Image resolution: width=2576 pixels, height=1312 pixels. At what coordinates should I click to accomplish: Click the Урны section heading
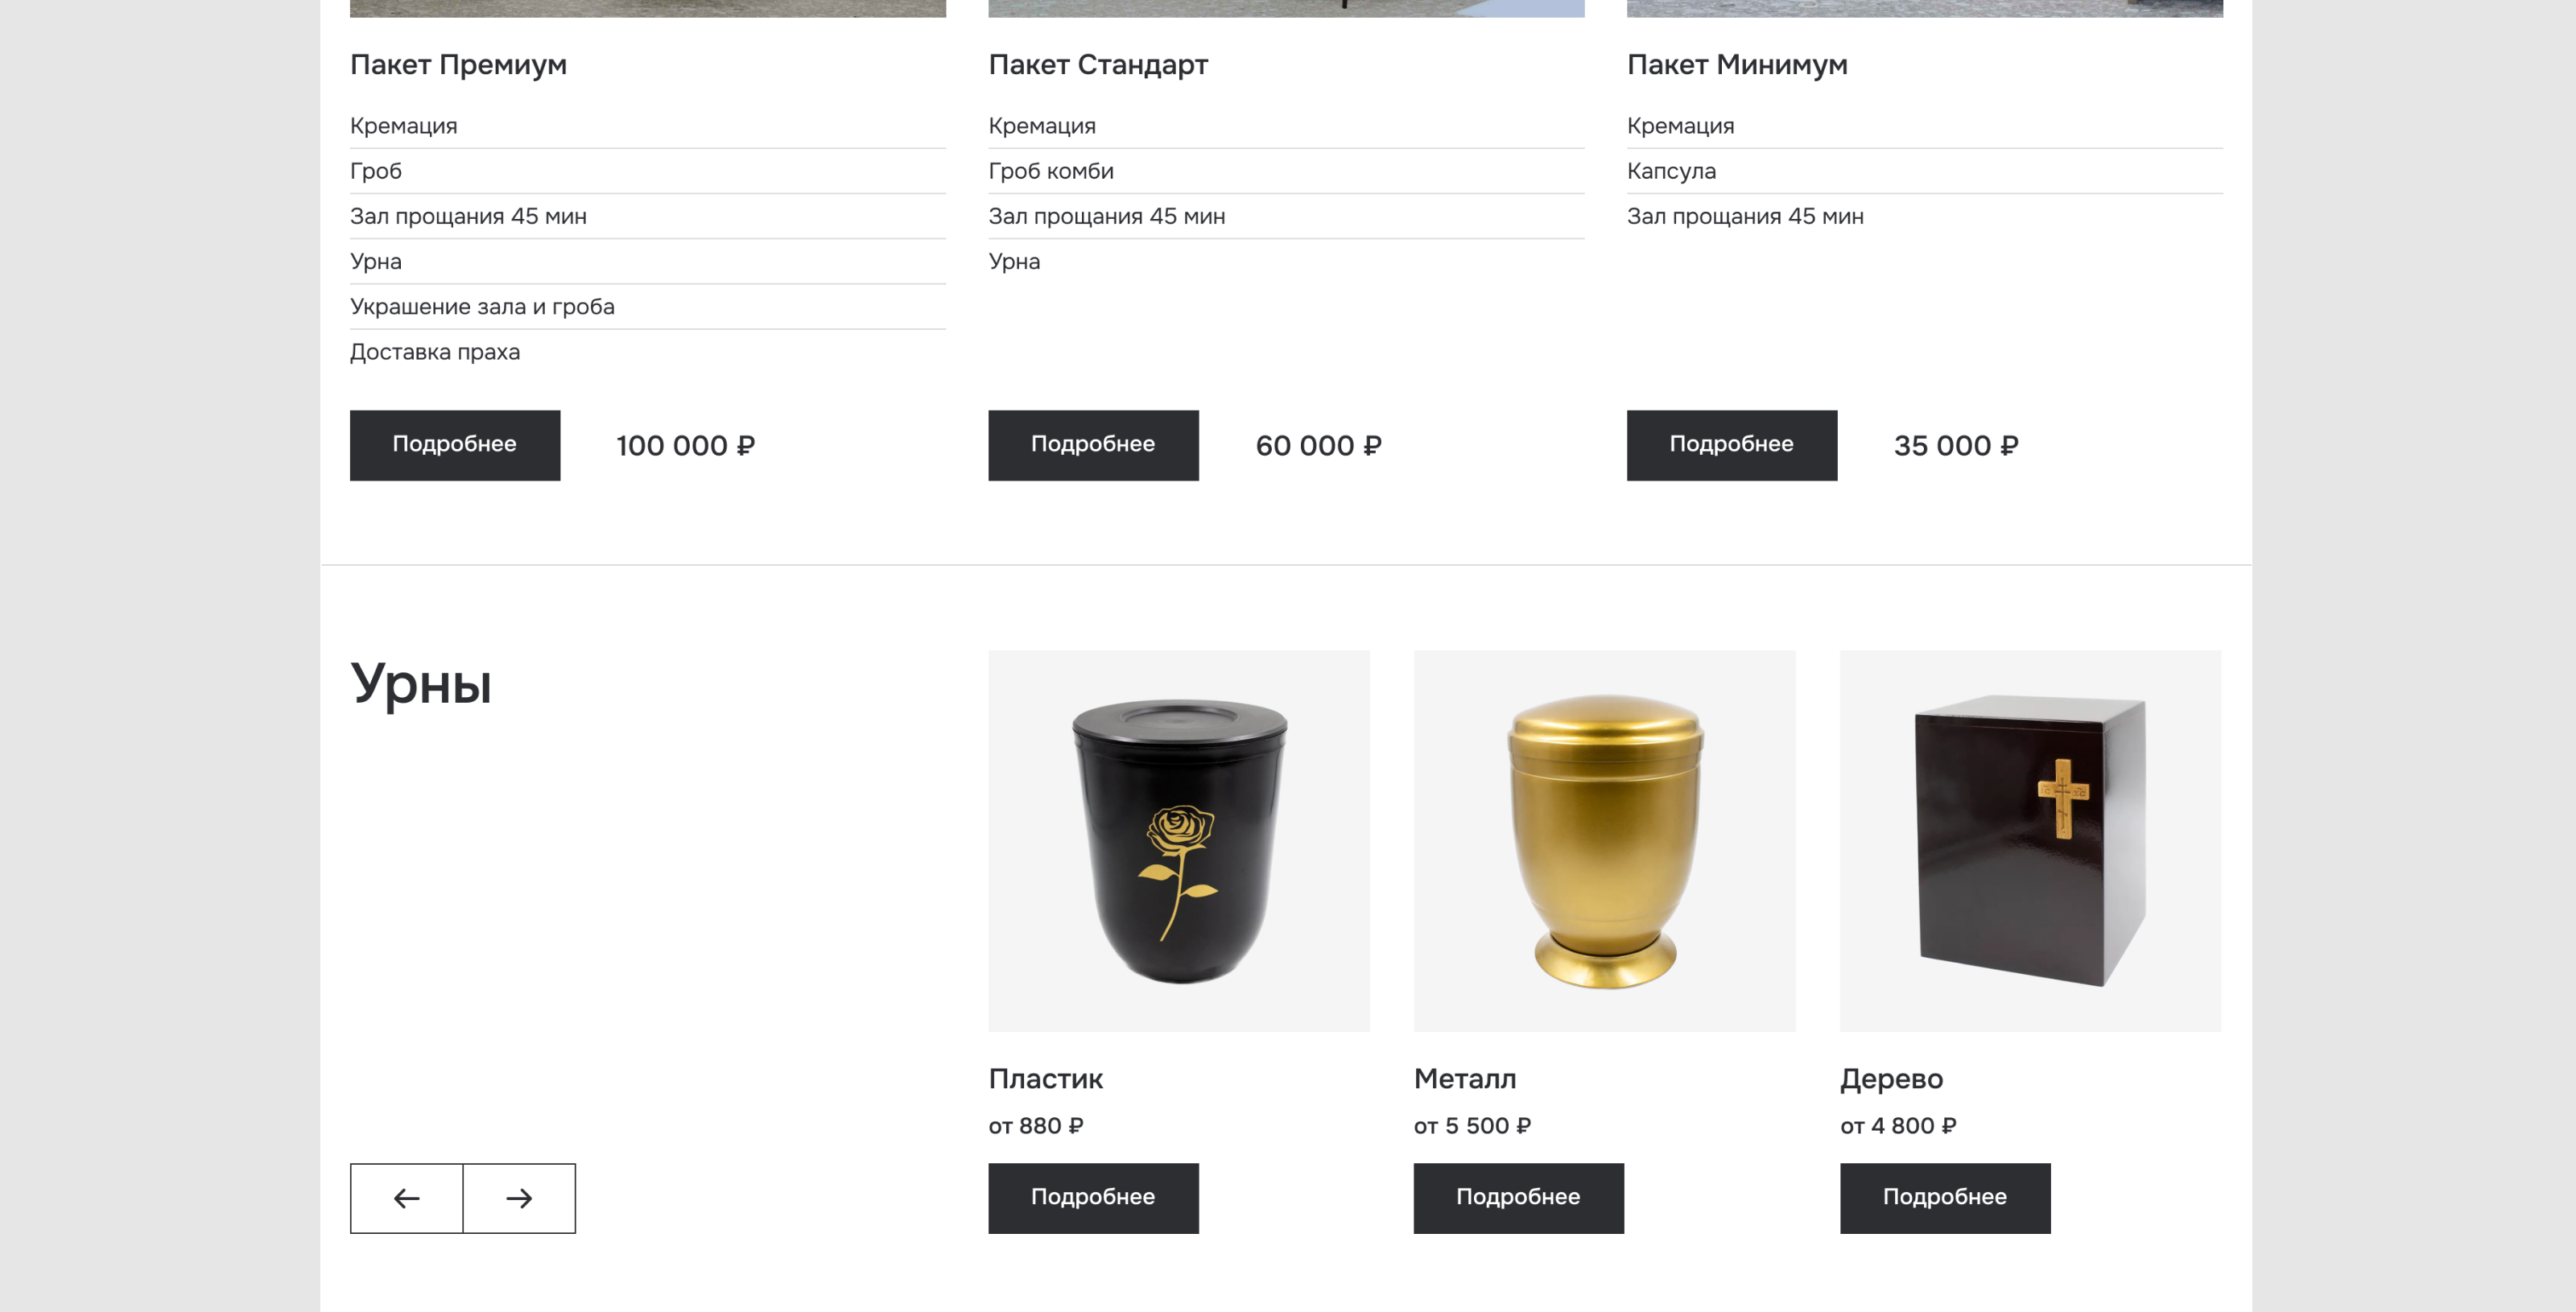(x=421, y=685)
